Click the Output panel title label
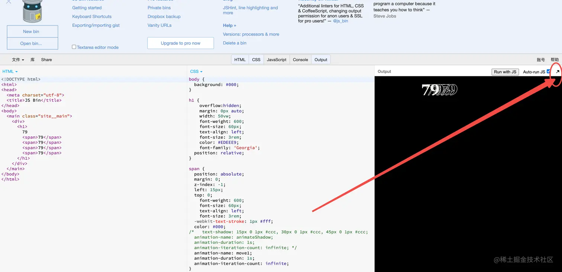The height and width of the screenshot is (272, 562). point(384,72)
